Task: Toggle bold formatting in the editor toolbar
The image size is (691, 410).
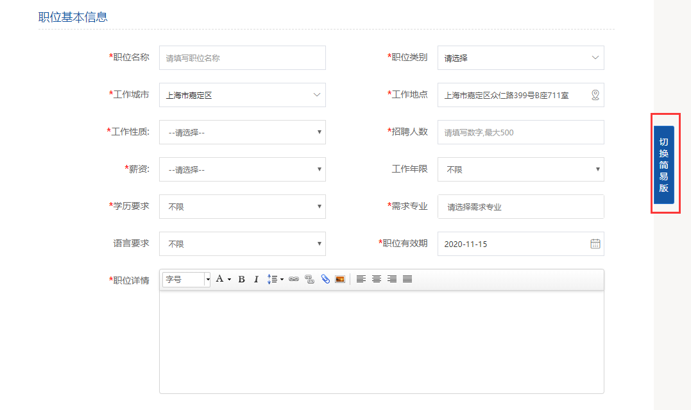Action: click(242, 279)
